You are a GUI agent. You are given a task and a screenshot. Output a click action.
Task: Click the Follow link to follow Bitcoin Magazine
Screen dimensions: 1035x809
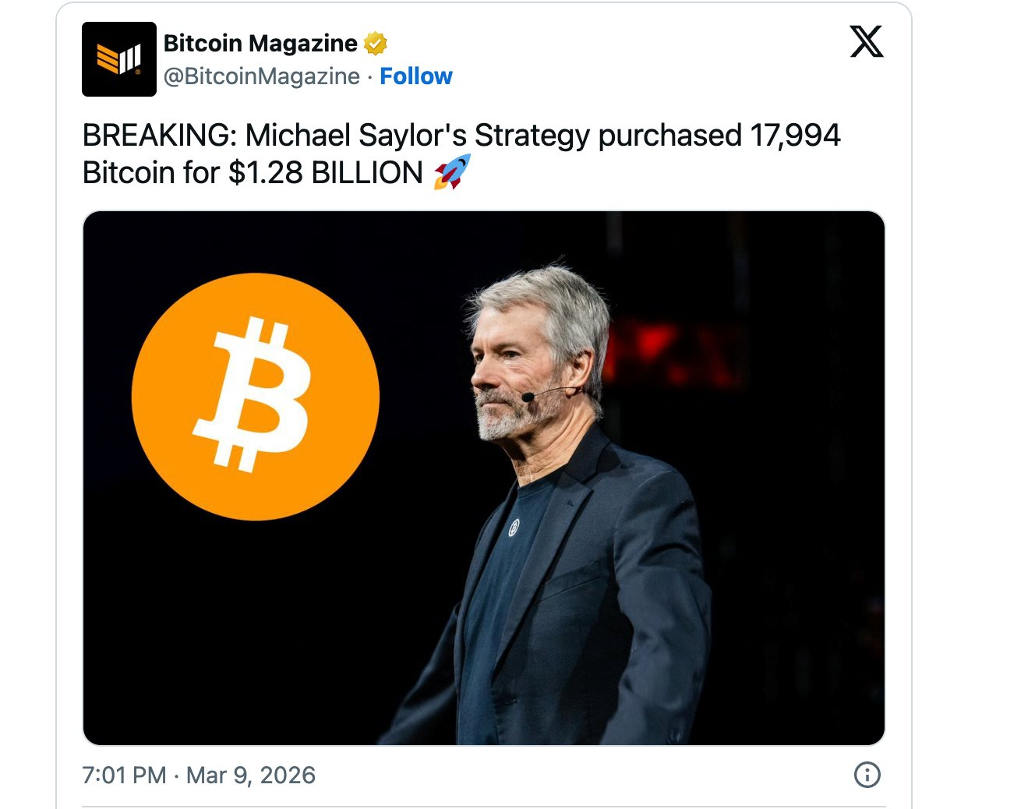point(416,76)
